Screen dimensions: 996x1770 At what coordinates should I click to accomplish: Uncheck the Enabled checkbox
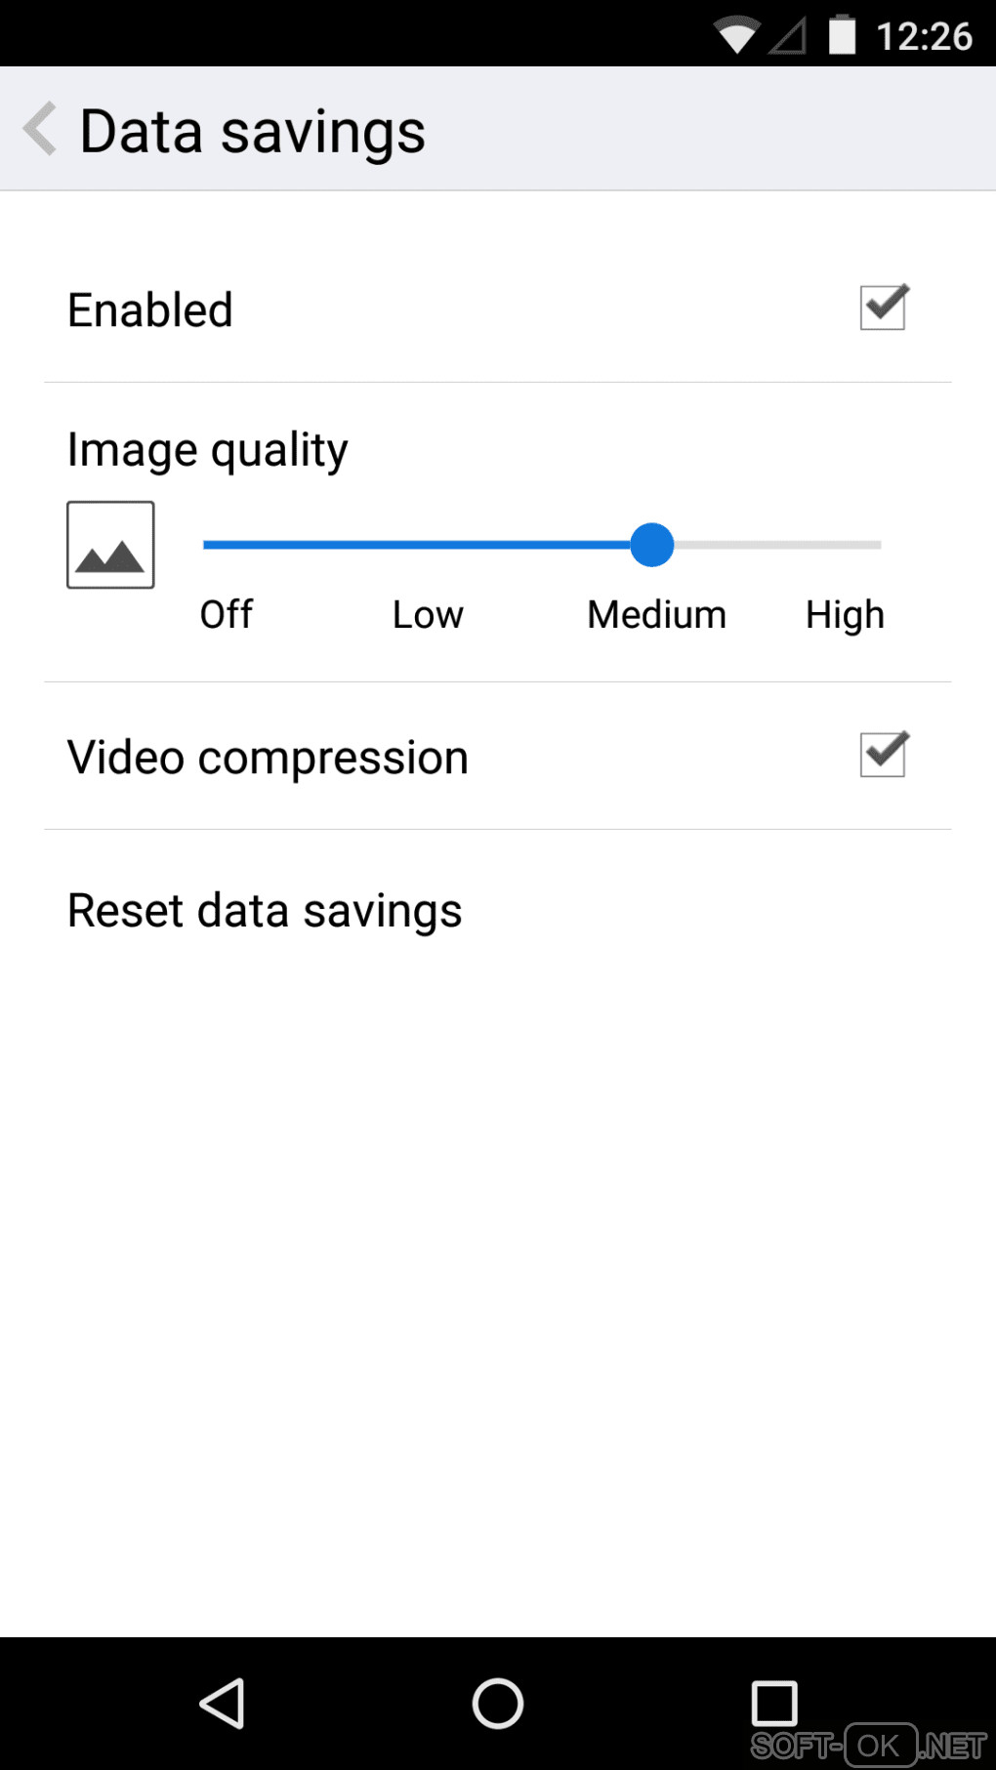click(x=883, y=308)
